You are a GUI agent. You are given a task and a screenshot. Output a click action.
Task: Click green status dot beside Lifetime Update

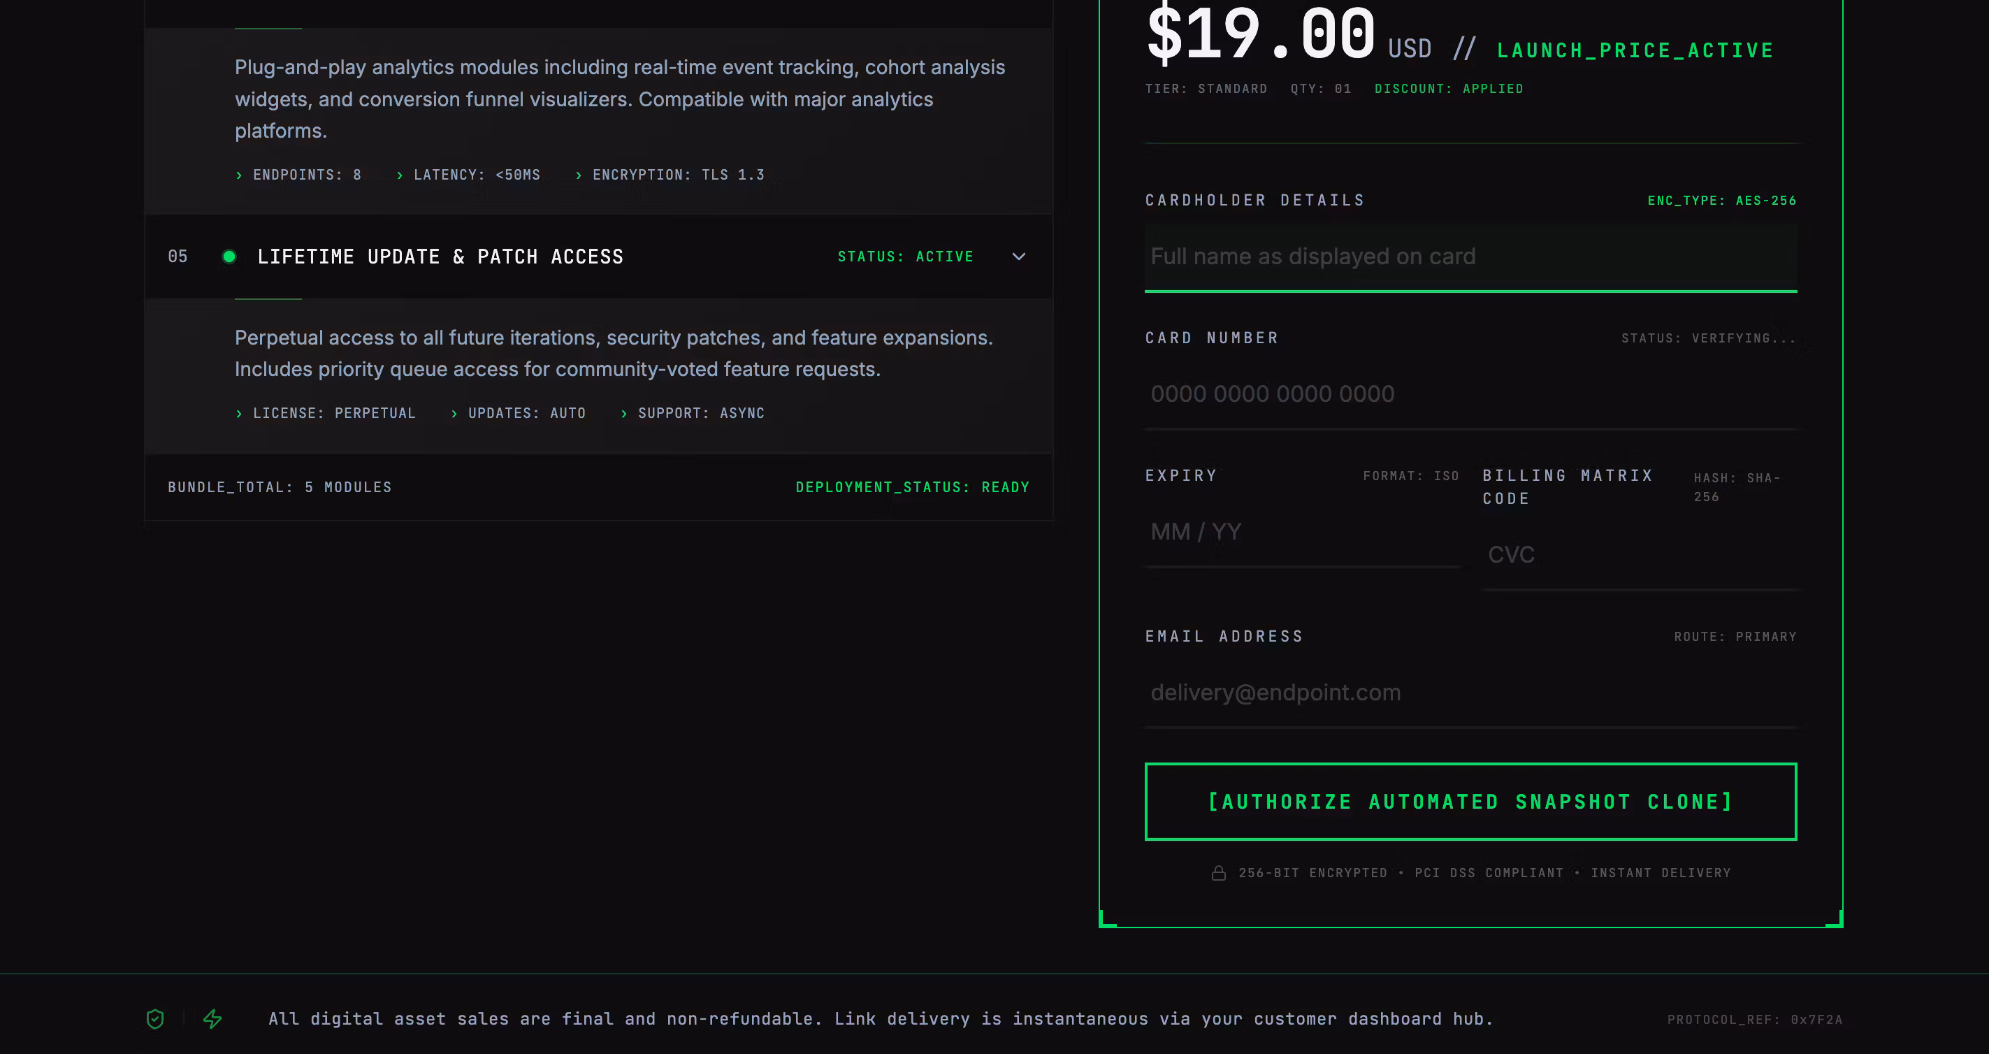pyautogui.click(x=229, y=257)
